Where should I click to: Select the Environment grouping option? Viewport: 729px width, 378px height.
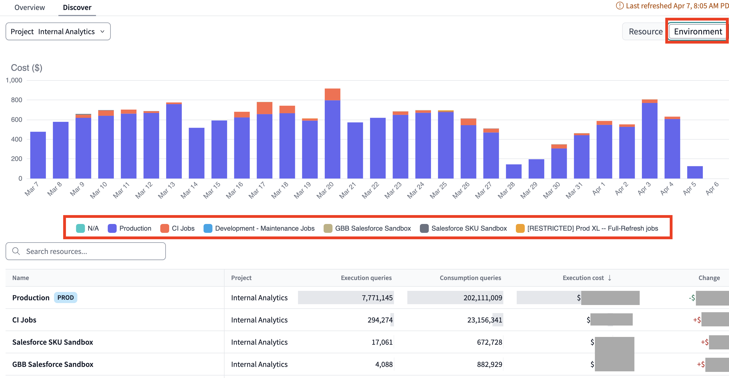point(698,31)
